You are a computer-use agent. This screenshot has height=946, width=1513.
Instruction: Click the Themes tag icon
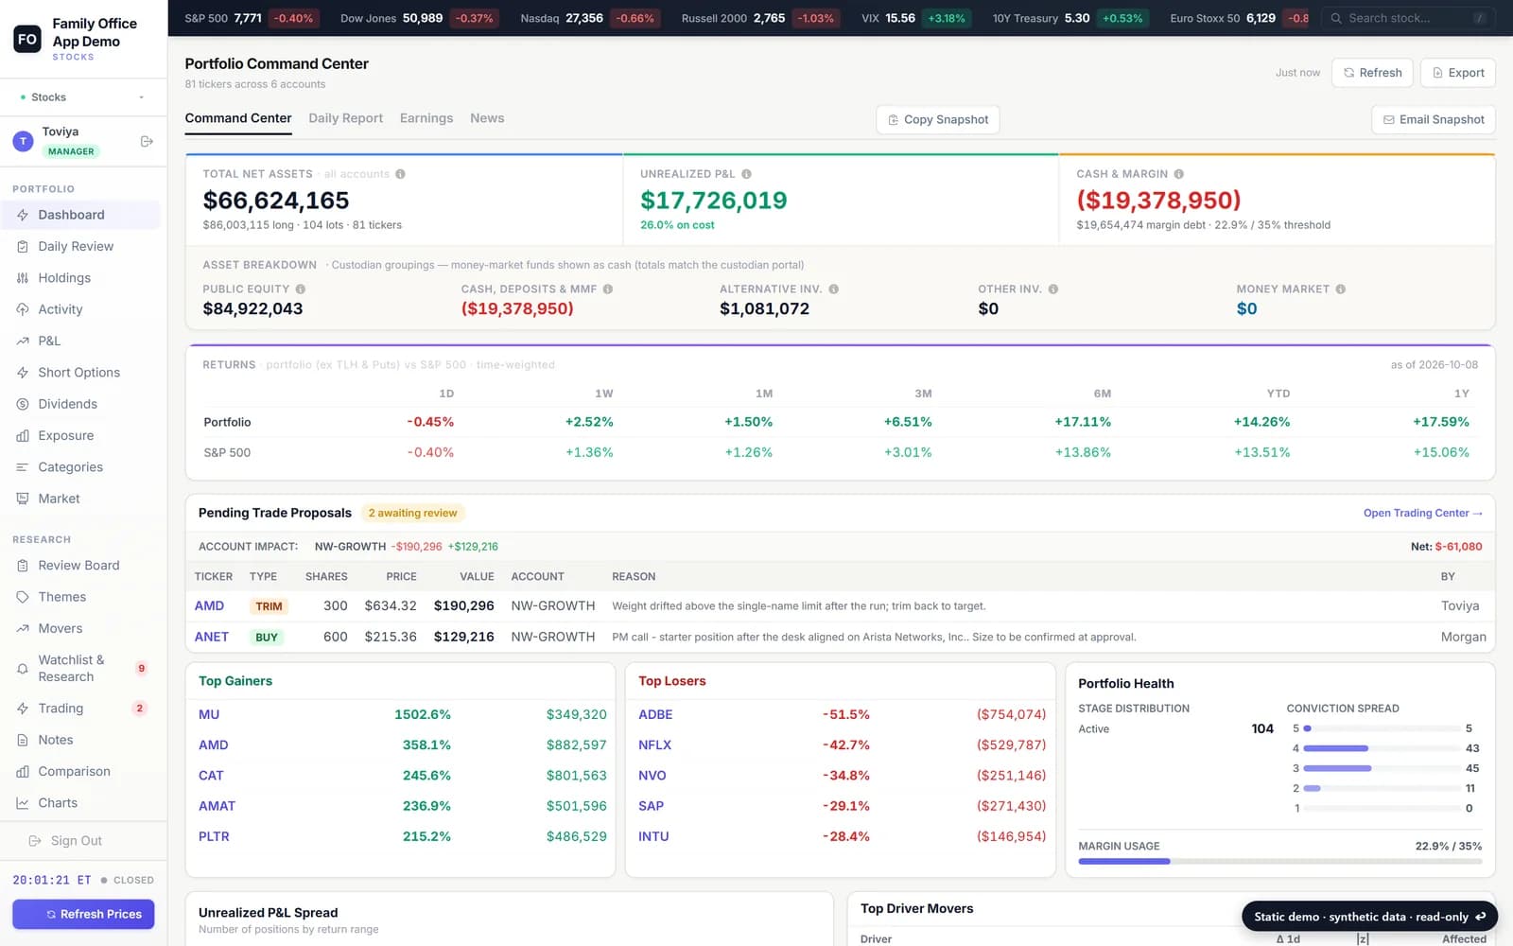pos(23,597)
